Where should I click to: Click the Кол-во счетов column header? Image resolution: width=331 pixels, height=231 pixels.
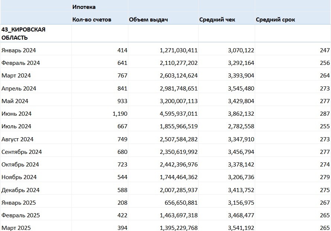tap(92, 19)
